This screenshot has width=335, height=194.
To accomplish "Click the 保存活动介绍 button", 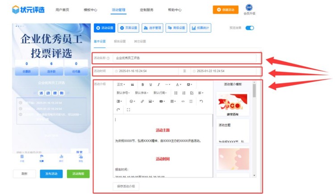I will [x=126, y=186].
